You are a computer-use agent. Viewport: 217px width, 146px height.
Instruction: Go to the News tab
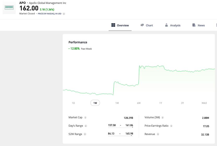click(x=198, y=25)
